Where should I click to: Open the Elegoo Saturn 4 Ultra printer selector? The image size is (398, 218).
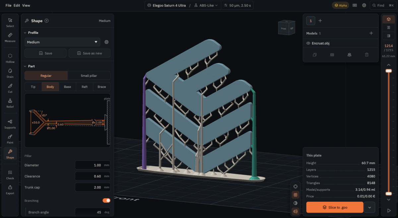[166, 5]
